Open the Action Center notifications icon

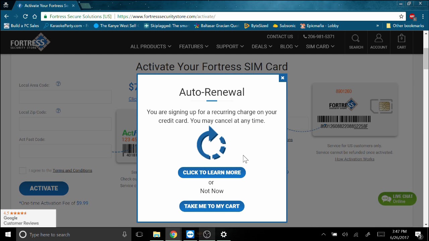(418, 234)
